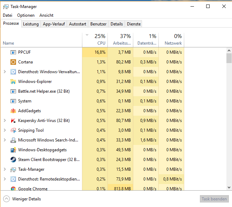This screenshot has height=207, width=232.
Task: Click the scrollbar down arrow
Action: (229, 187)
